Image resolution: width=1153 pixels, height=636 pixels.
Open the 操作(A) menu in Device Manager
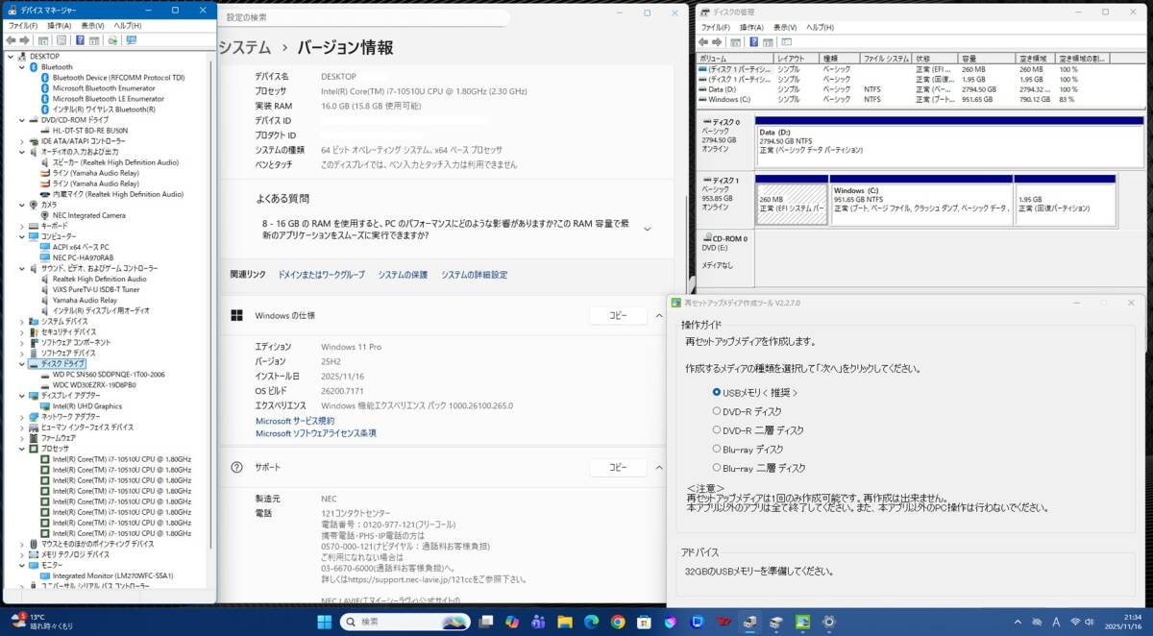pos(59,25)
